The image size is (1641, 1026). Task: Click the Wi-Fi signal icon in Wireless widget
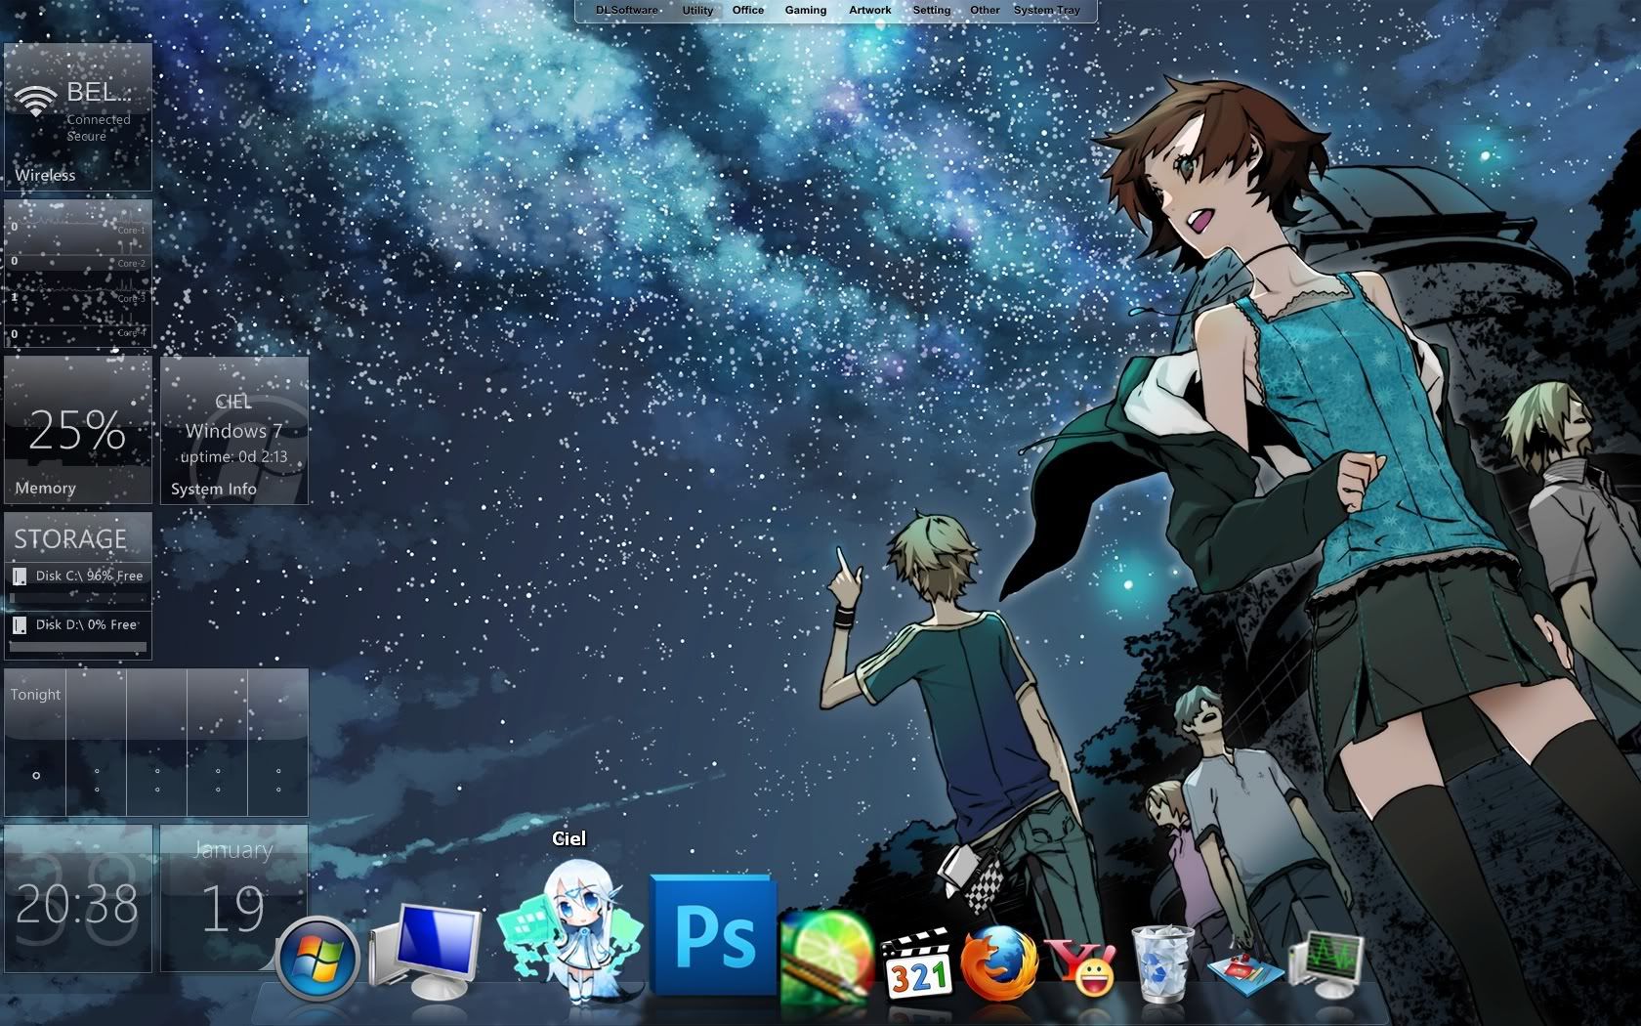tap(35, 101)
